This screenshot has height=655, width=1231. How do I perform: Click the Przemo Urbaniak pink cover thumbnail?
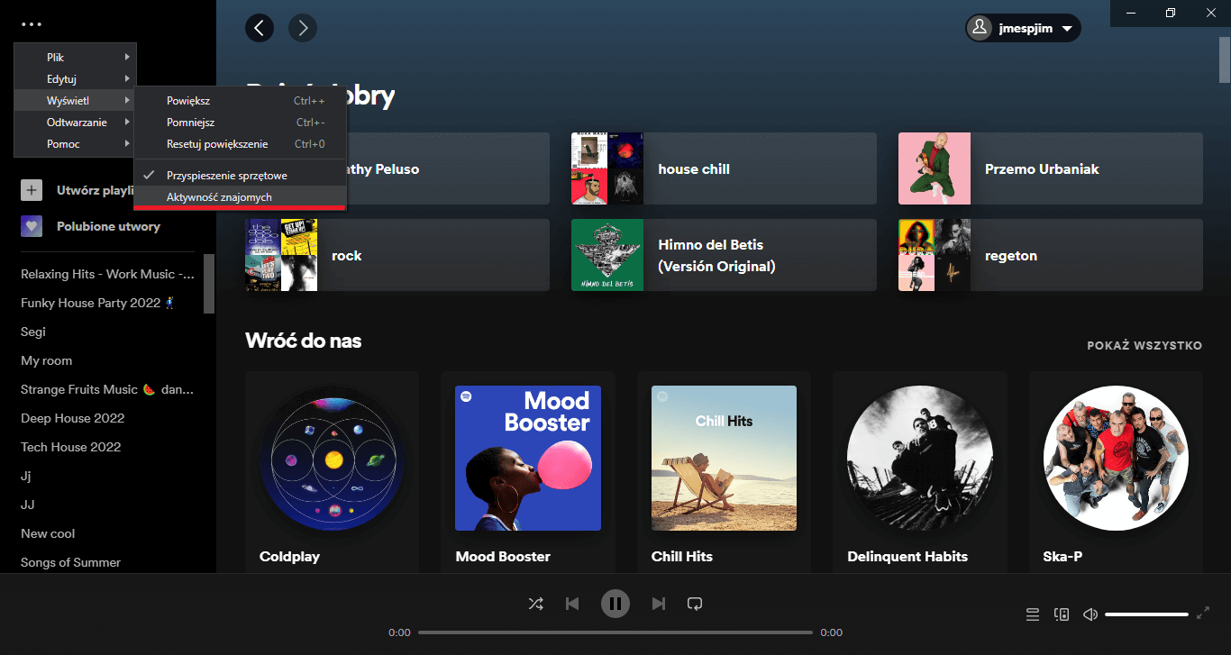[935, 168]
